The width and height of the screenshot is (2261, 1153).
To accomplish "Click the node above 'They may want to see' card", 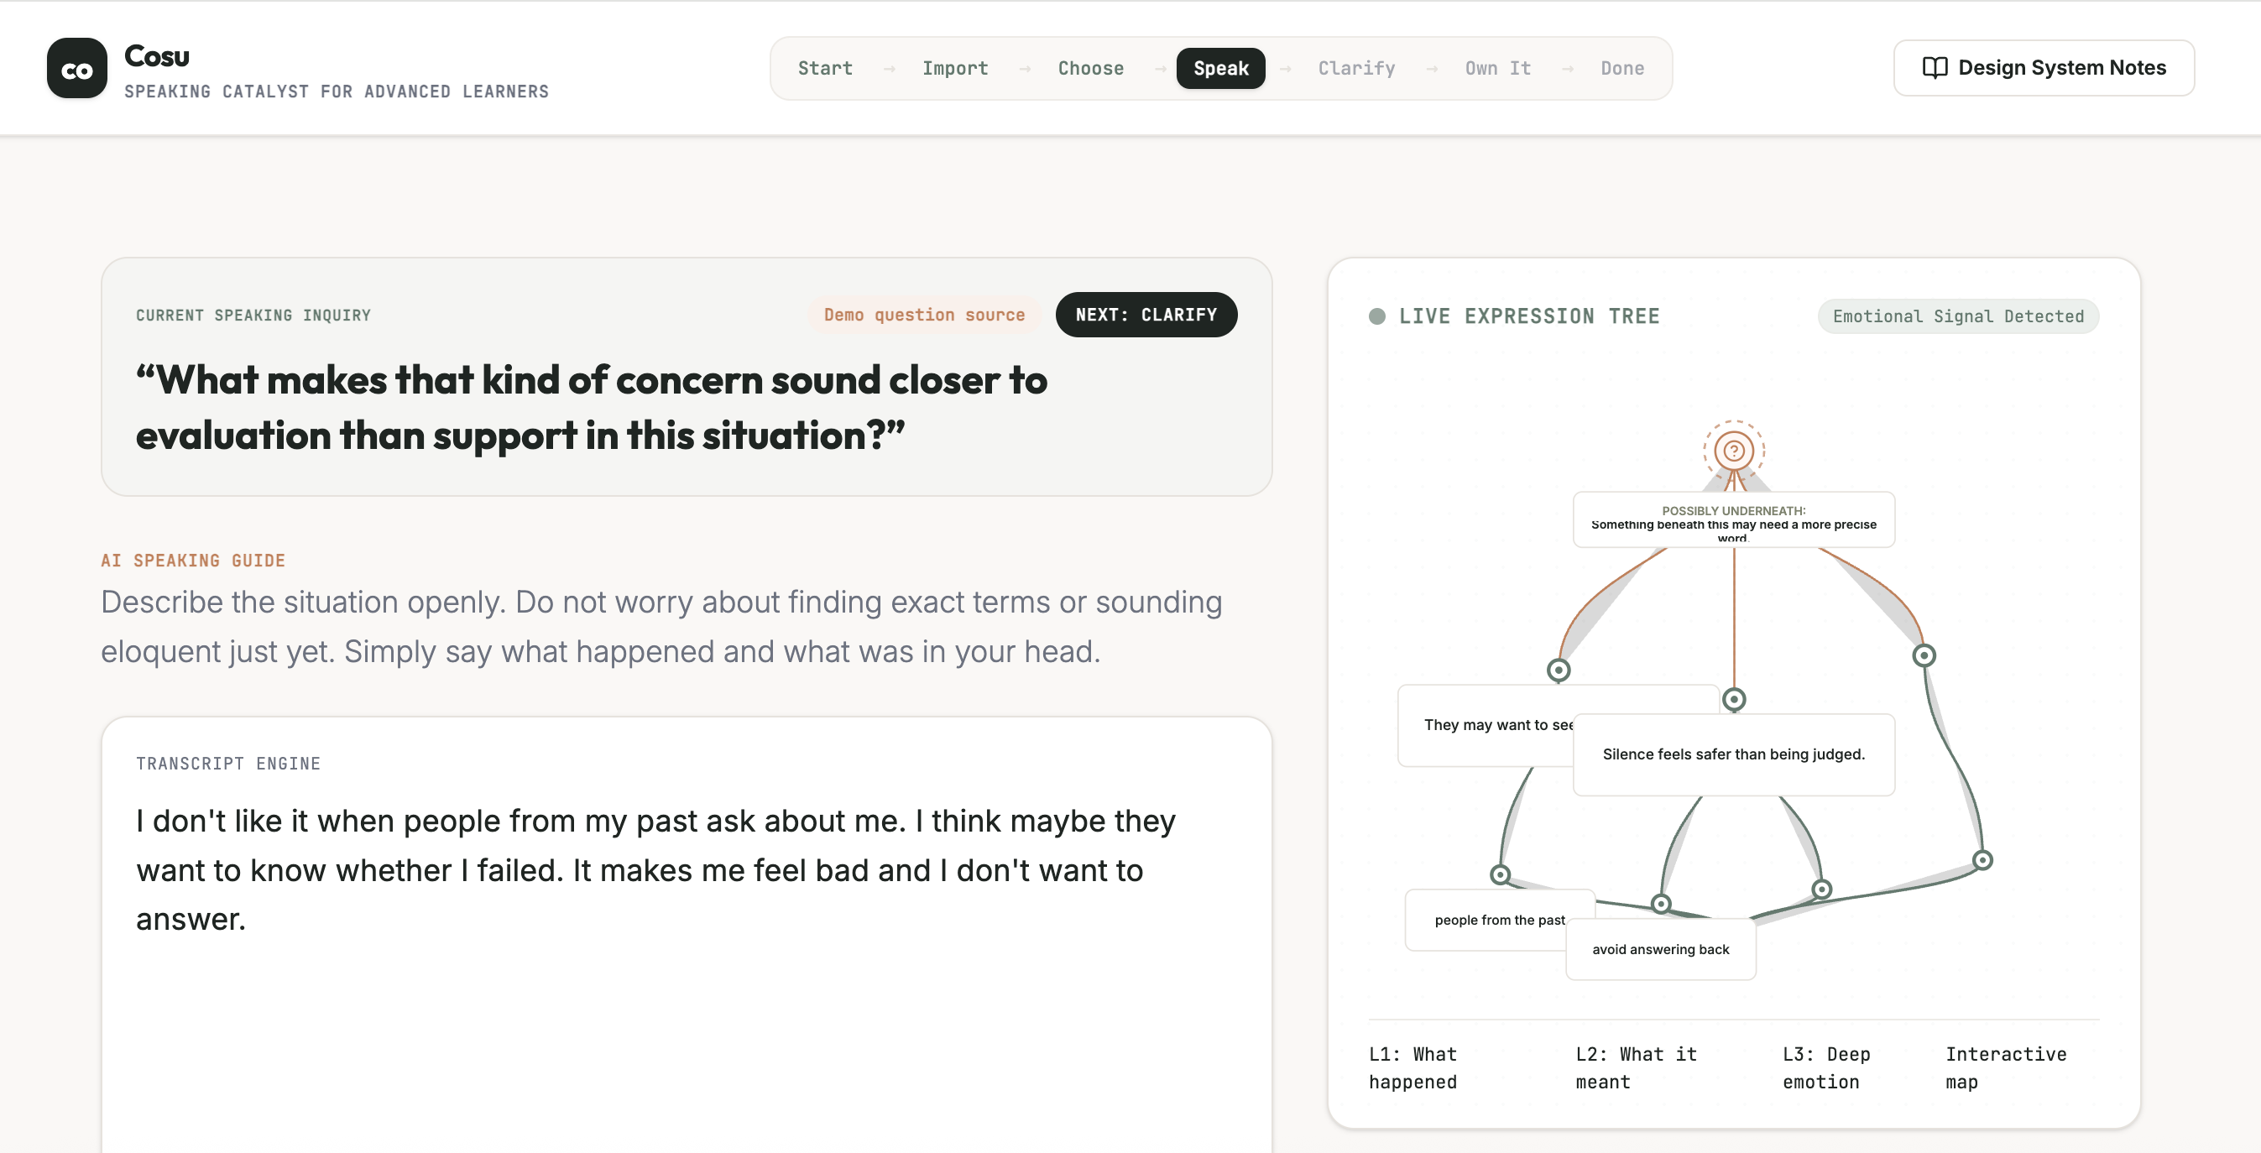I will [1558, 670].
